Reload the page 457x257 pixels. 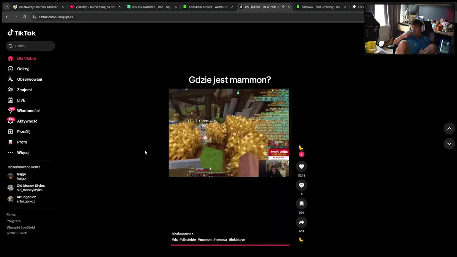tap(24, 17)
